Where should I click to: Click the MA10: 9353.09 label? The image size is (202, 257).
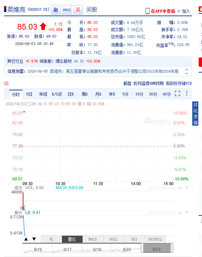tap(69, 188)
